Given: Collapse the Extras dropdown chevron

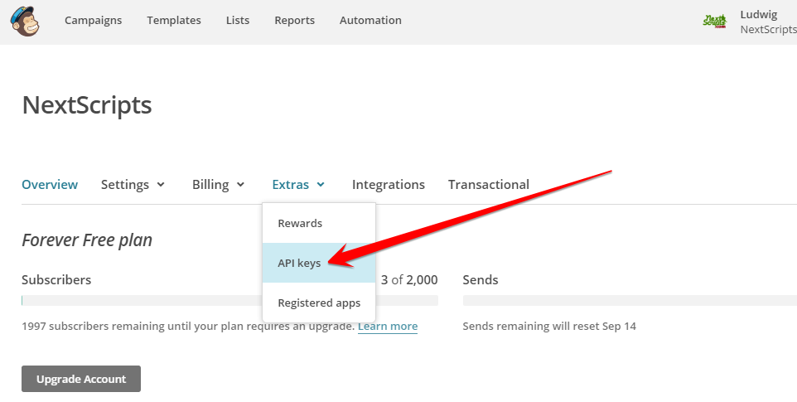Looking at the screenshot, I should click(321, 185).
